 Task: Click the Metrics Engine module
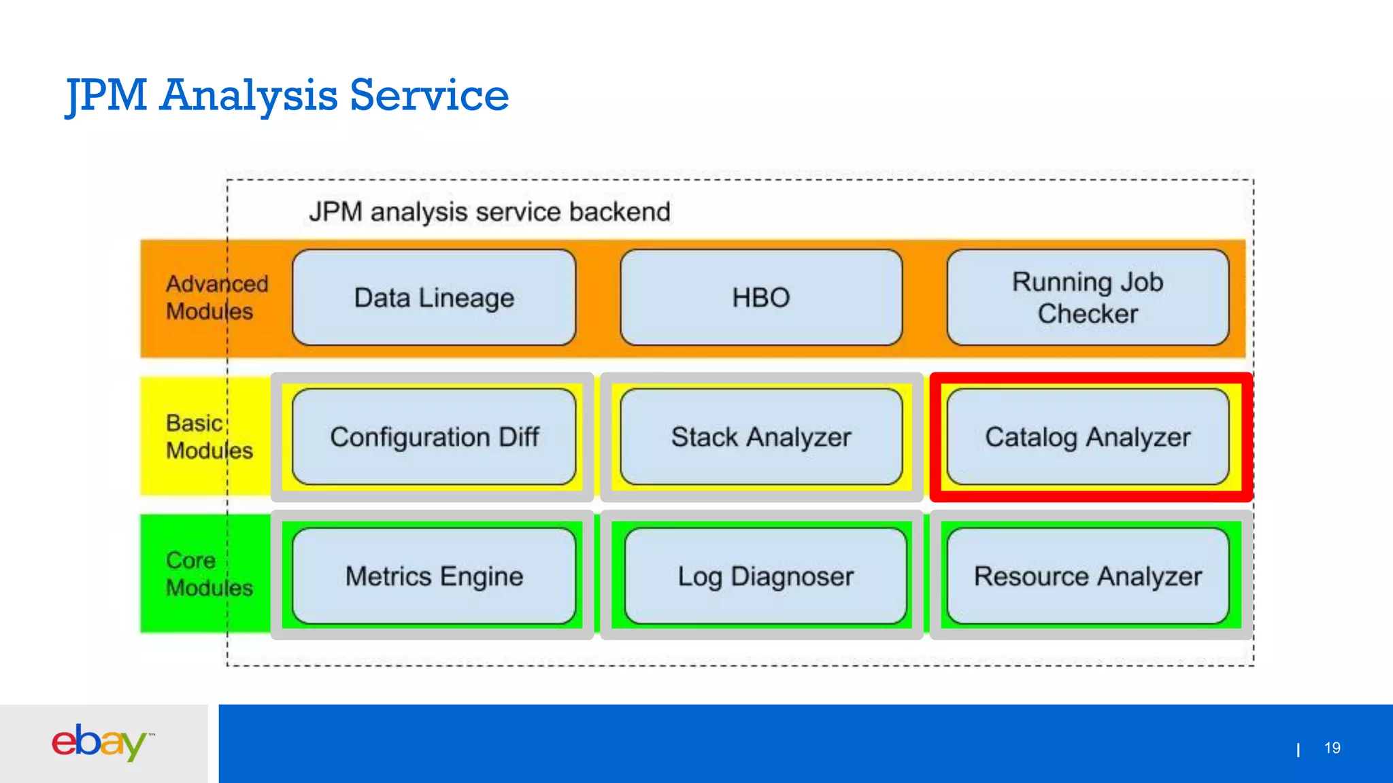click(x=434, y=576)
